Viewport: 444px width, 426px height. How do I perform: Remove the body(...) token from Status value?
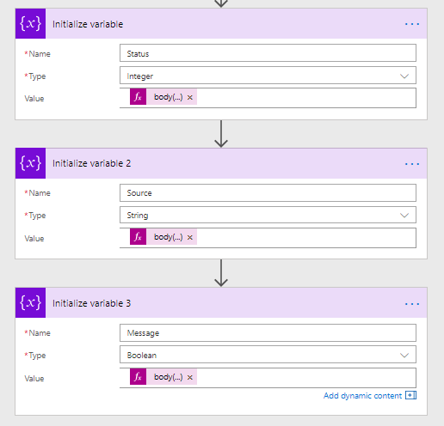tap(190, 97)
